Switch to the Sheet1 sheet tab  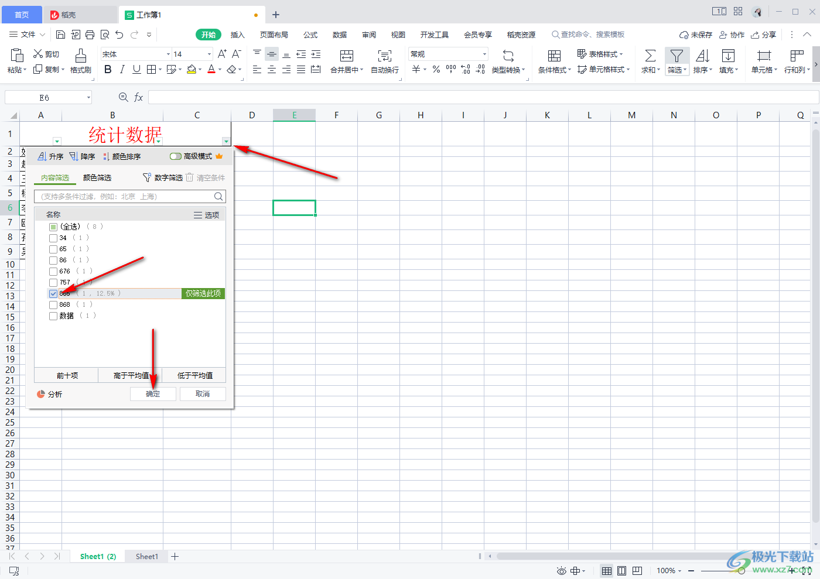pos(147,557)
